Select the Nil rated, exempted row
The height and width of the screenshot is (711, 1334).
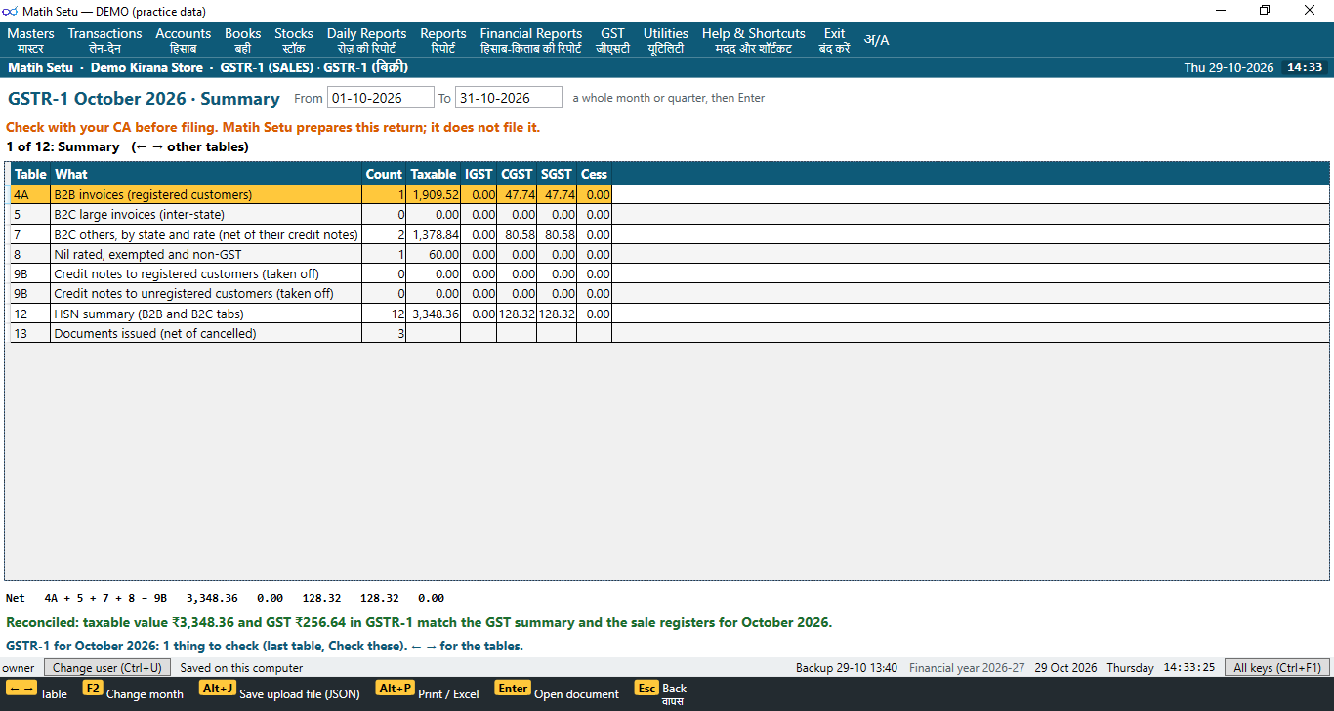click(x=670, y=254)
